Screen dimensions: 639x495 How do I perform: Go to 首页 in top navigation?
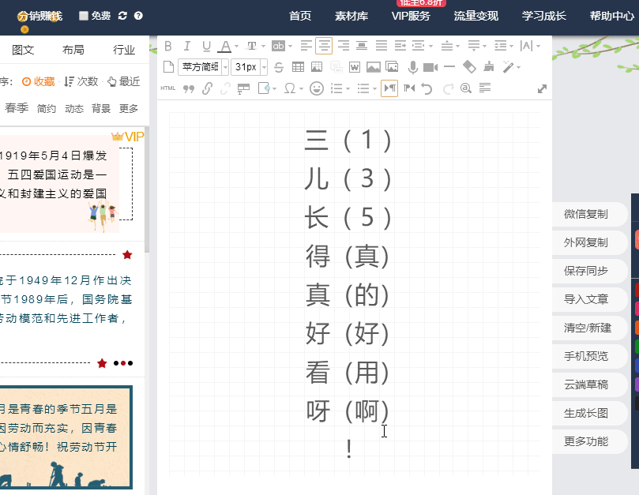pyautogui.click(x=300, y=16)
